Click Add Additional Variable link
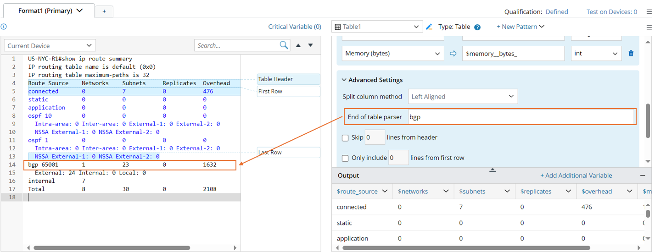The image size is (655, 252). (576, 175)
